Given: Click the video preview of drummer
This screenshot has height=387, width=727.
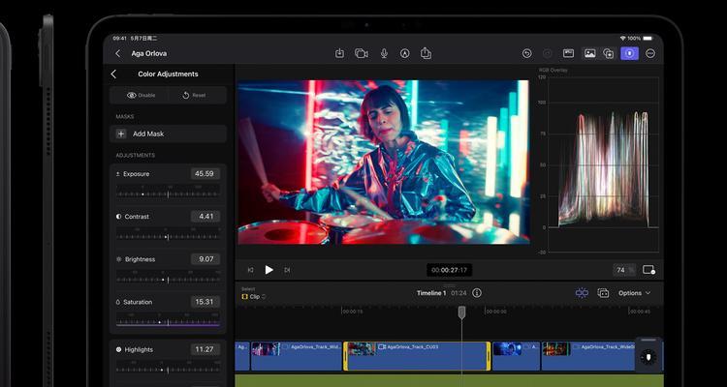Looking at the screenshot, I should pos(383,162).
